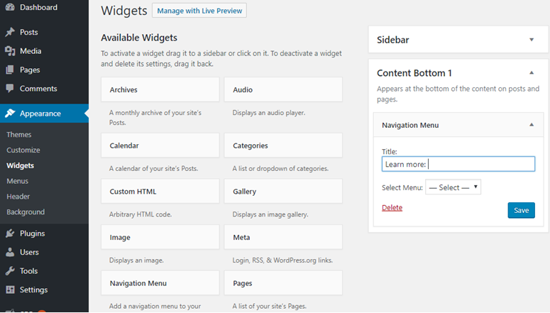This screenshot has height=313, width=550.
Task: Expand the Sidebar widget area arrow
Action: [532, 40]
